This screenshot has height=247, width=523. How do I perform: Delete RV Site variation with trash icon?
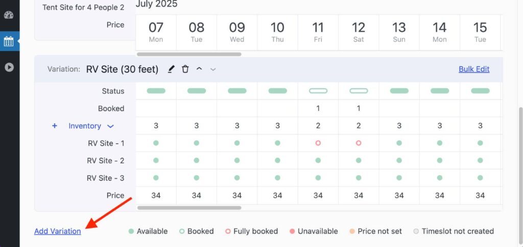click(185, 69)
